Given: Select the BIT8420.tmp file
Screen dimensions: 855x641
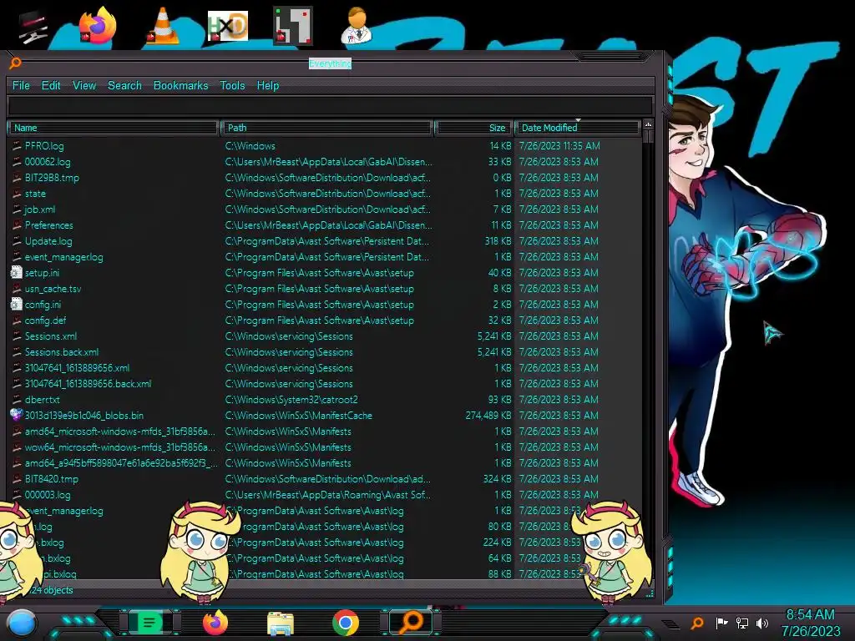Looking at the screenshot, I should click(51, 479).
